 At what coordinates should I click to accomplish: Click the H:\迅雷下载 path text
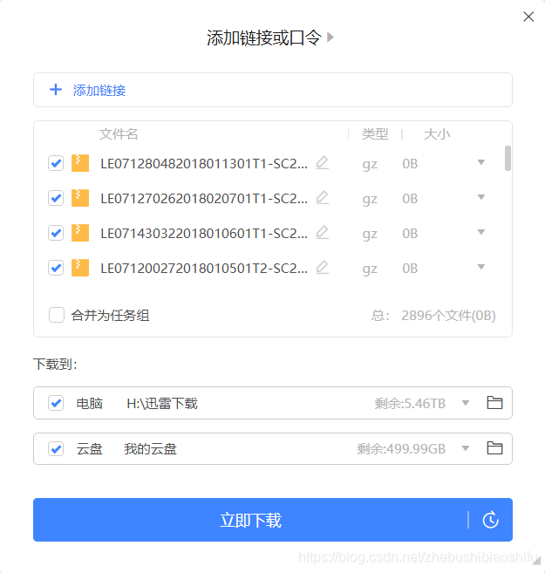click(162, 404)
